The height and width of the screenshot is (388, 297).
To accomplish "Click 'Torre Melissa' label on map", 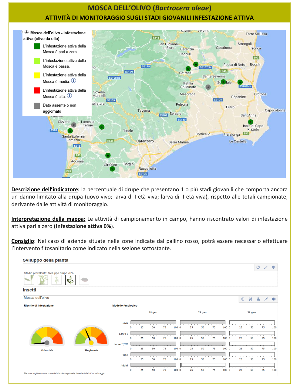I will tap(256, 34).
